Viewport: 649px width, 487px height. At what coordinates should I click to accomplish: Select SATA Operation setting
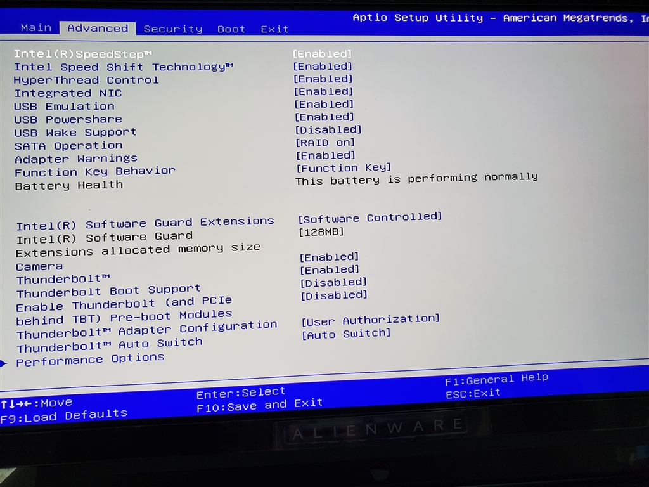tap(68, 146)
